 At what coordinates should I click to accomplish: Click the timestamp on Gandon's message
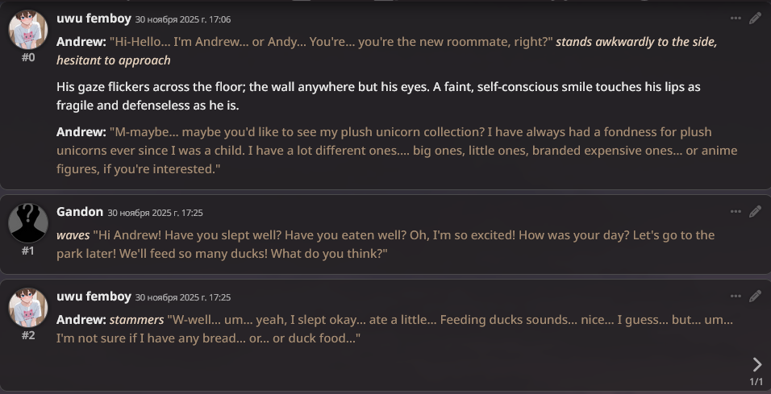(x=155, y=213)
